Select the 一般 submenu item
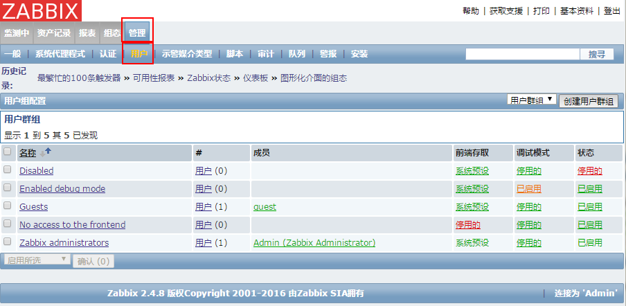Screen dimensions: 626x306 click(12, 54)
